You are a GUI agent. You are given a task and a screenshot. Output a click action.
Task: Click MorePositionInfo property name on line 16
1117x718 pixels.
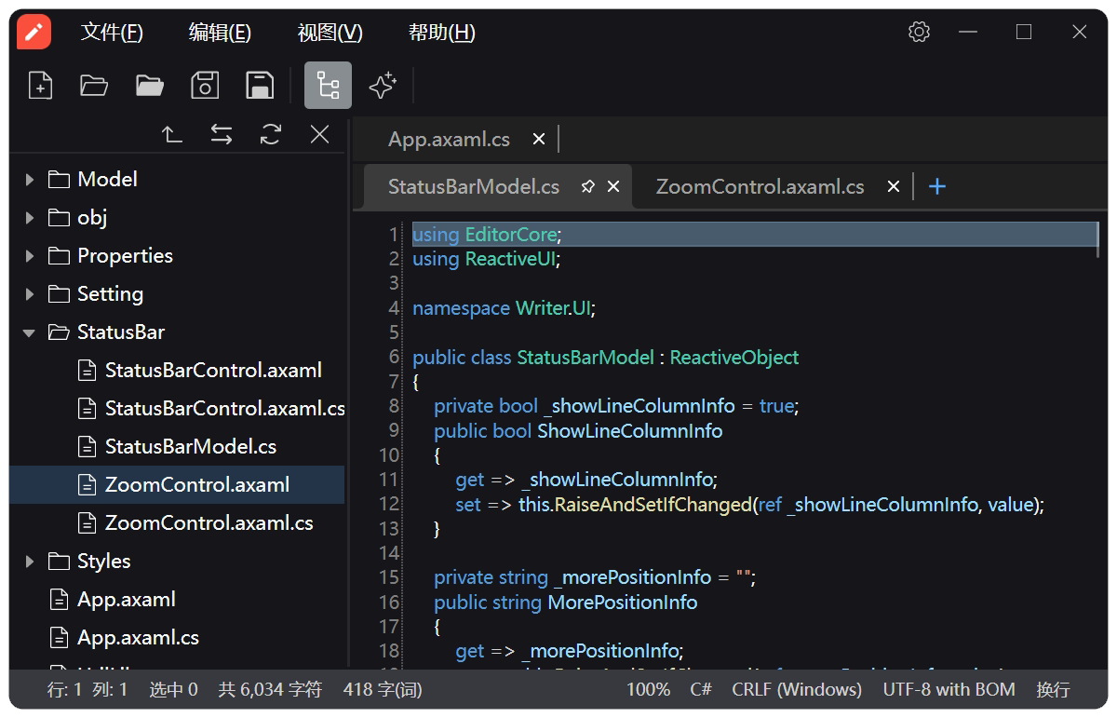[x=622, y=603]
